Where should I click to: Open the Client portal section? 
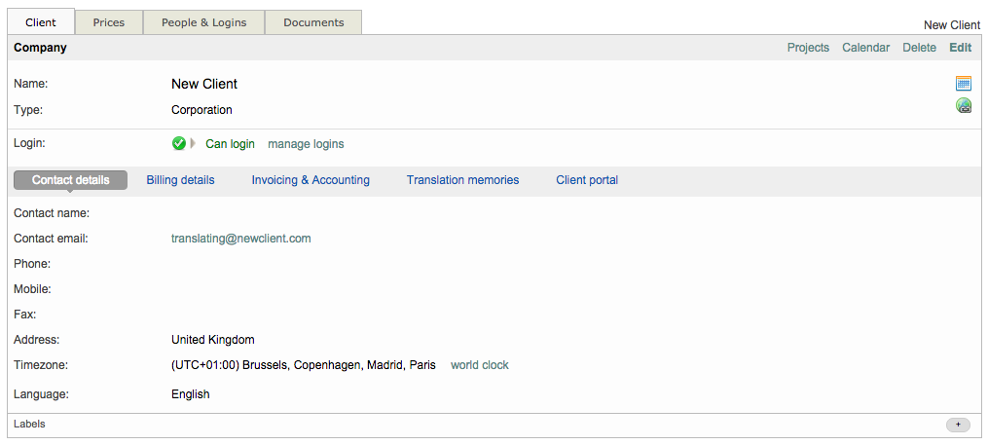point(587,180)
